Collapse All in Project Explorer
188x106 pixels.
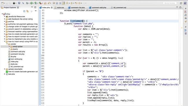[x=24, y=11]
